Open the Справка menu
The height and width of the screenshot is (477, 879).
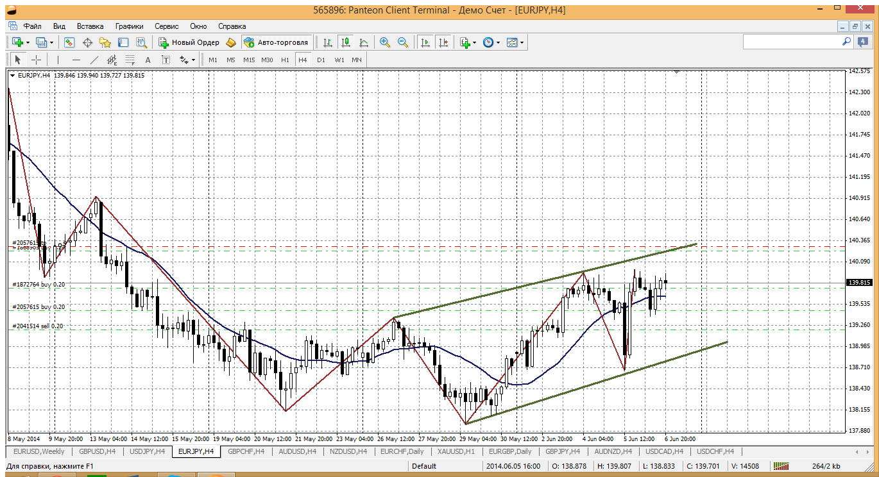pyautogui.click(x=232, y=26)
